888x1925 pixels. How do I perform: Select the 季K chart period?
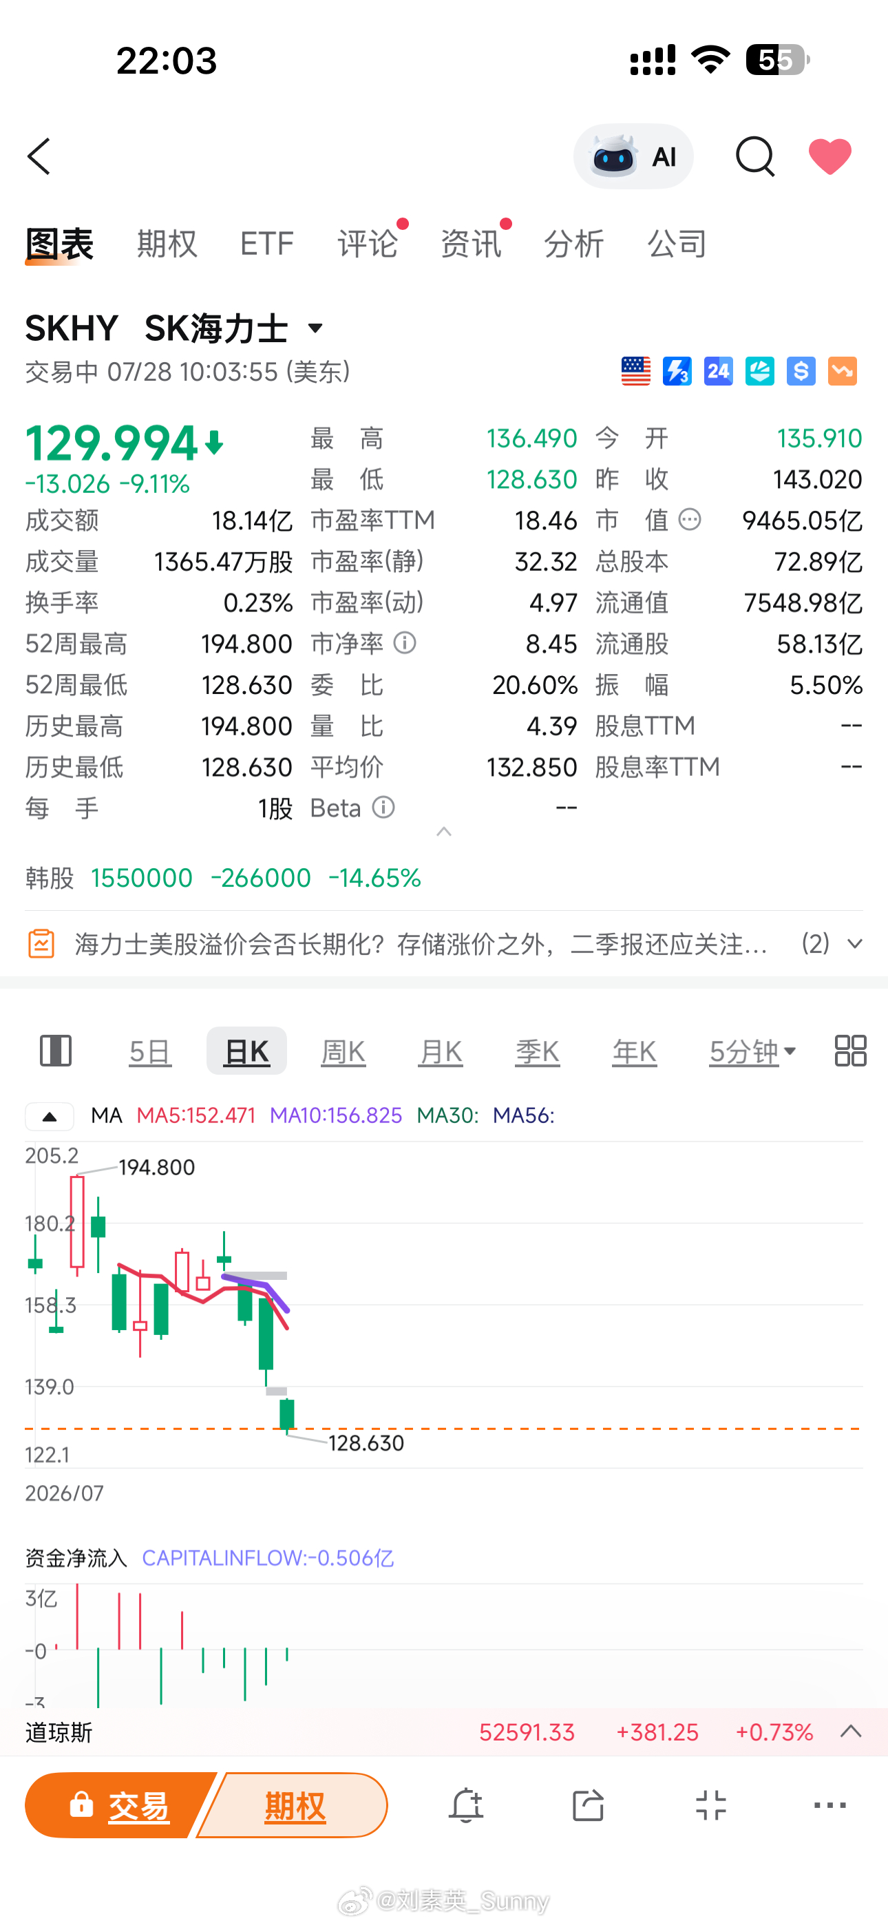538,1051
